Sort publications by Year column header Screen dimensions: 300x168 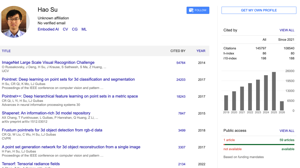[x=201, y=51]
